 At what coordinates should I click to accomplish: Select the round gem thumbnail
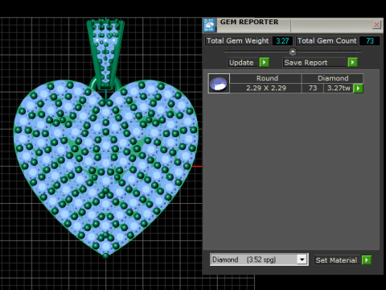click(x=219, y=84)
